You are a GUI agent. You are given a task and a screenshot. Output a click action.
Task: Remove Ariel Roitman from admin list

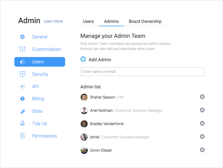click(x=202, y=110)
